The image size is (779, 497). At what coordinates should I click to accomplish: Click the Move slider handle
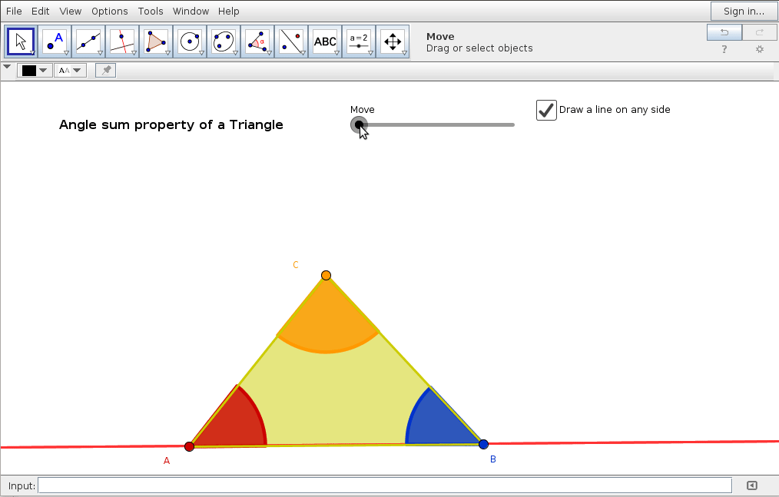tap(359, 124)
